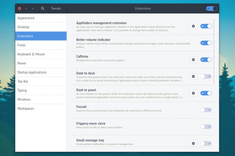This screenshot has height=156, width=235.
Task: Open the search icon in Tweaks header
Action: click(x=43, y=8)
